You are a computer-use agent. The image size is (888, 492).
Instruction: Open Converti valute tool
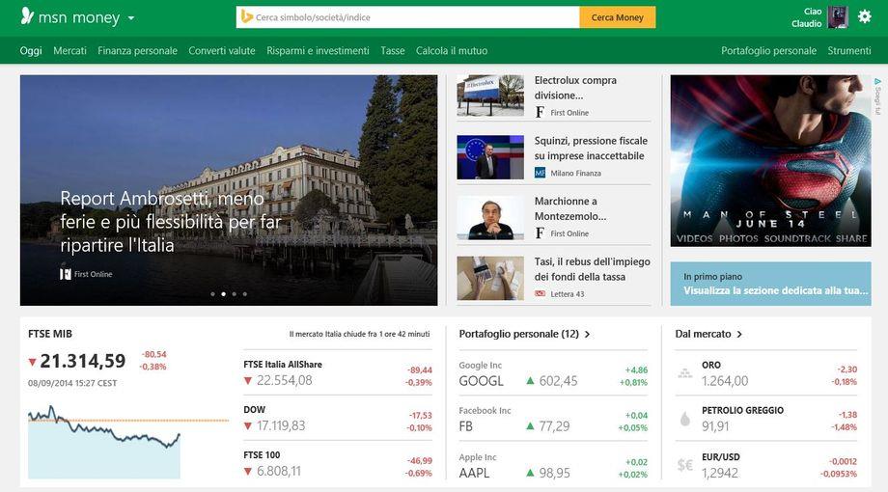(221, 50)
